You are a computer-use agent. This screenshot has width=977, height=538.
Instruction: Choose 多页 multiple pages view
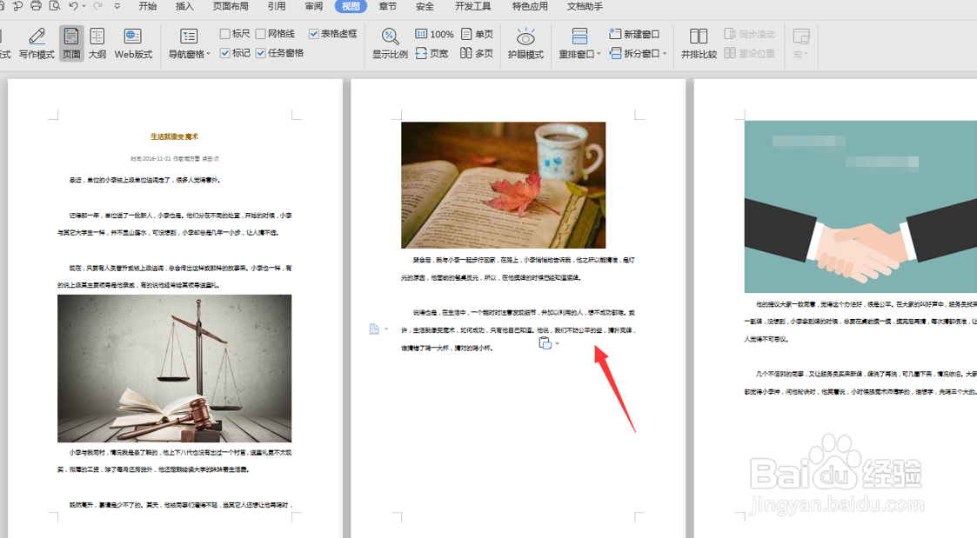coord(477,54)
